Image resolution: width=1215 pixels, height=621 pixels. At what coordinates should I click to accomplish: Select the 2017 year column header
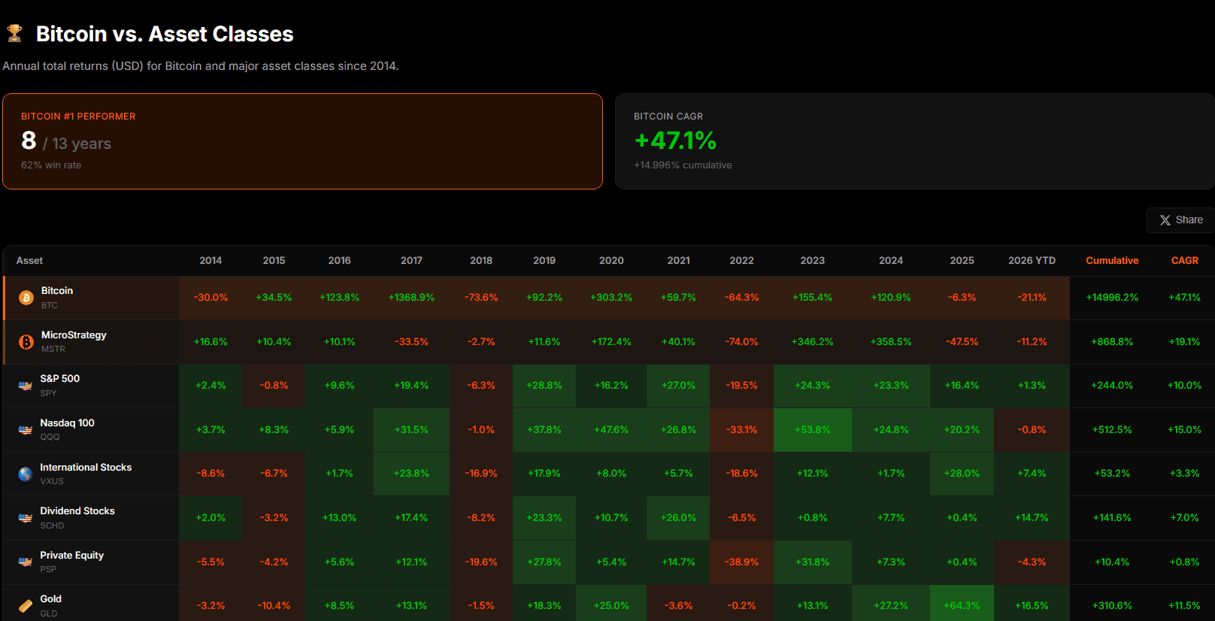click(411, 261)
